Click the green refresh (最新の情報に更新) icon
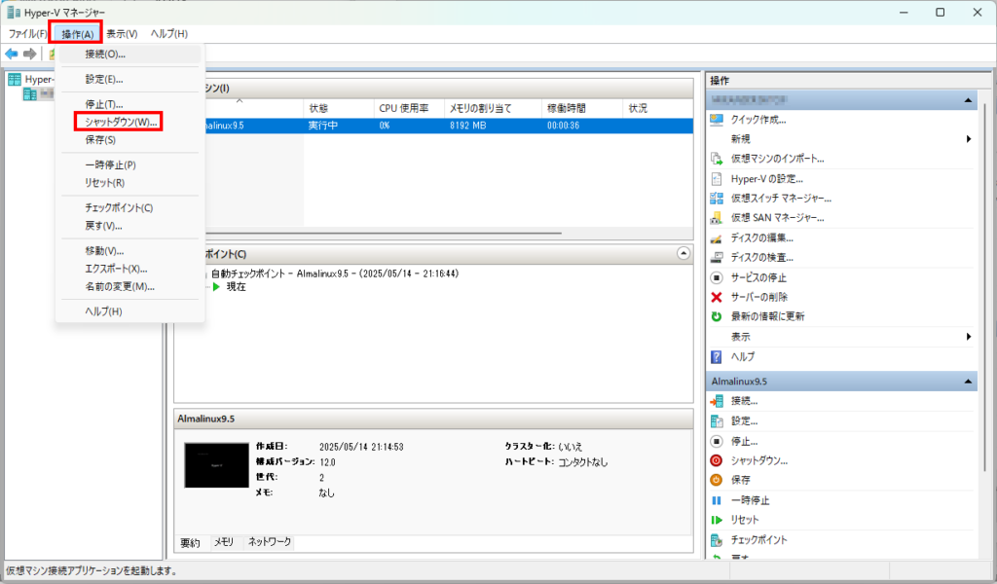The height and width of the screenshot is (584, 997). [717, 316]
